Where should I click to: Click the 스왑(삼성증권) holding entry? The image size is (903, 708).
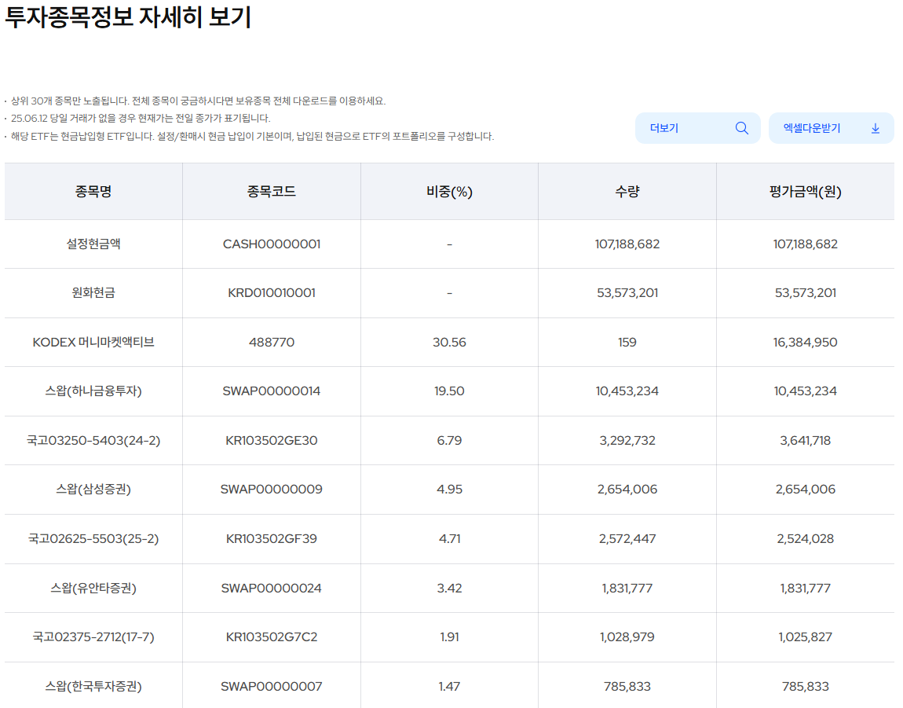click(x=92, y=489)
